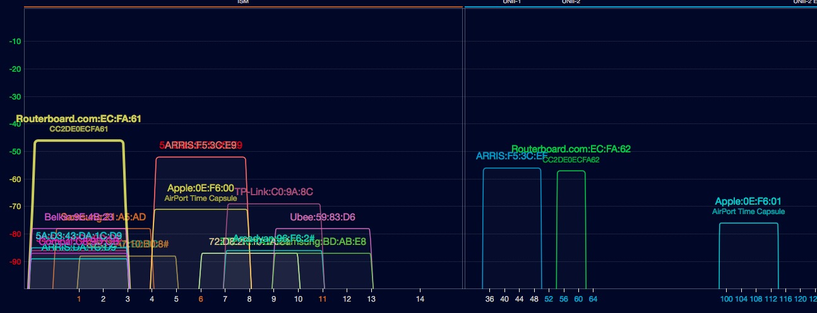
Task: Click the teal Apple:0E:F6:01 signal shape
Action: pos(748,256)
